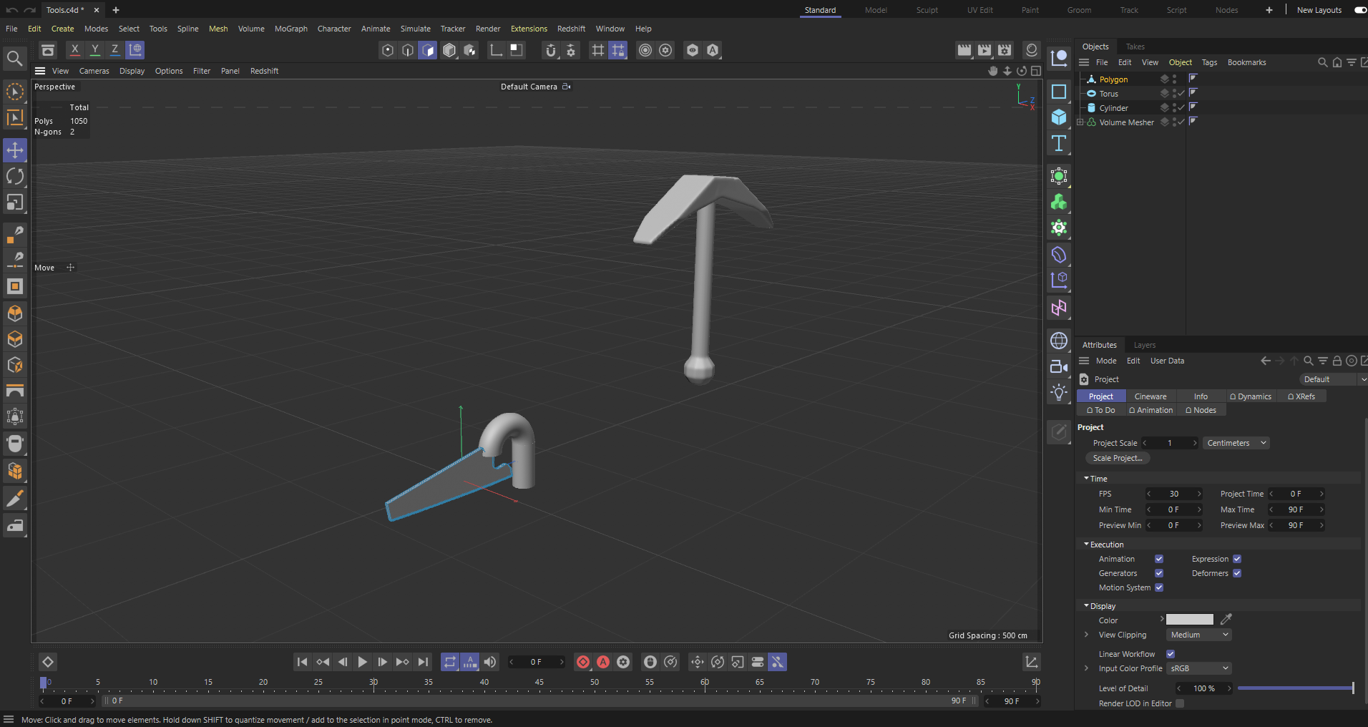Select the Scale tool in left toolbar

tap(15, 203)
